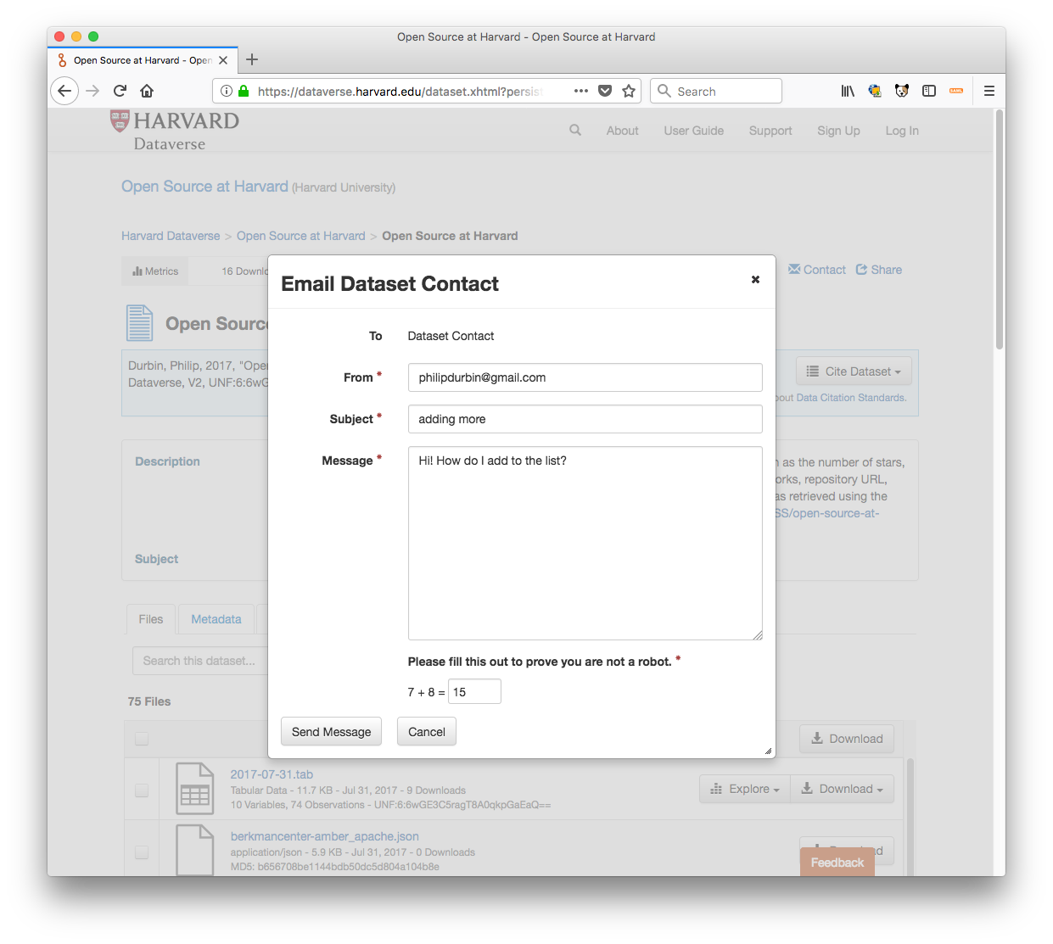Image resolution: width=1053 pixels, height=944 pixels.
Task: Click the blue-yellow extension icon
Action: 875,91
